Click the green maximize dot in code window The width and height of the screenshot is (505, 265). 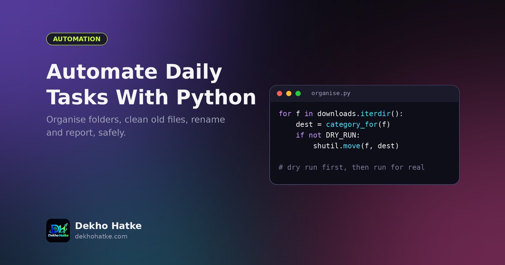pos(298,93)
